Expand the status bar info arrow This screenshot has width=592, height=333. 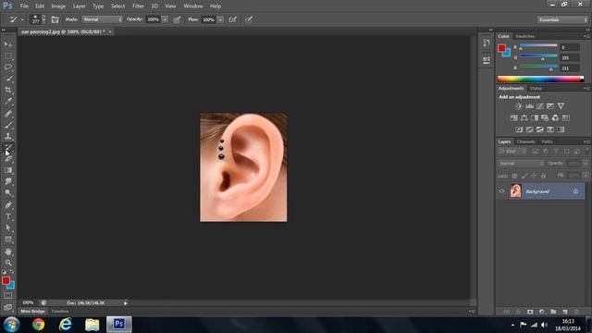126,302
